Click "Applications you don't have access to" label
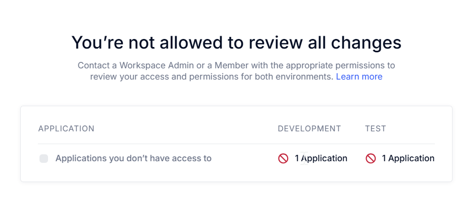 pyautogui.click(x=133, y=159)
